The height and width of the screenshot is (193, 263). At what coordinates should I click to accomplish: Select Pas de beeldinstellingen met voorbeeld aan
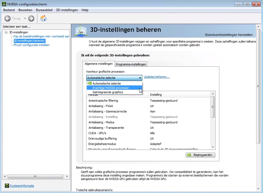[x=41, y=36]
